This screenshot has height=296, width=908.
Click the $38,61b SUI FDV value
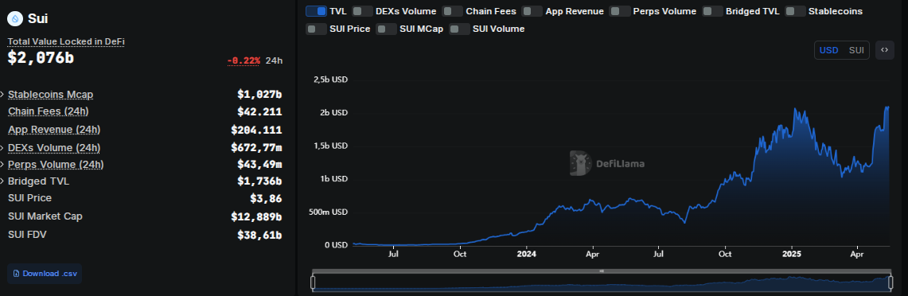pos(259,235)
